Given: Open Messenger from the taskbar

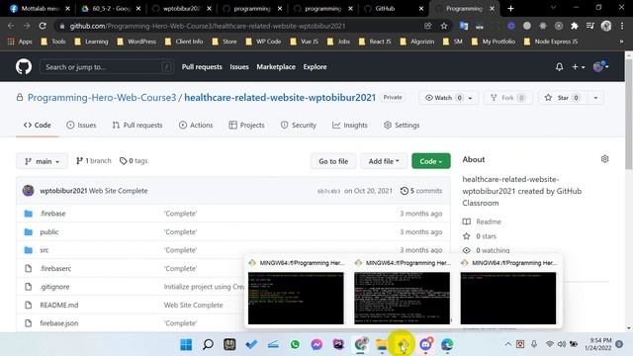Looking at the screenshot, I should (x=316, y=344).
